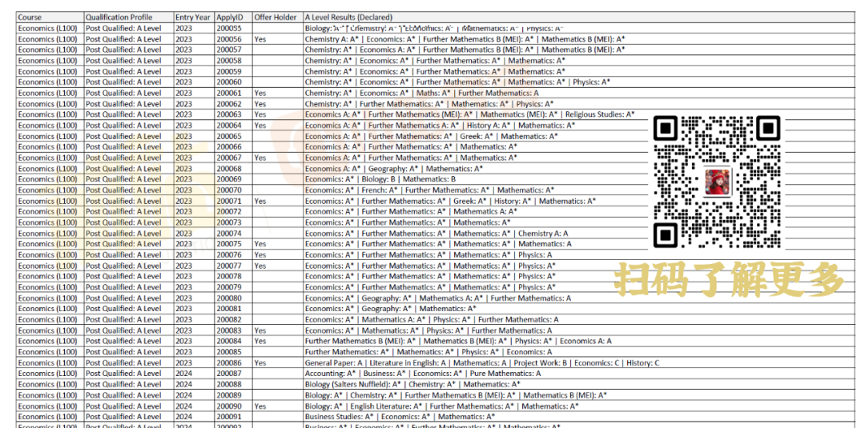The width and height of the screenshot is (865, 428).
Task: Select Entry Year 2023 in row 200082
Action: (194, 319)
